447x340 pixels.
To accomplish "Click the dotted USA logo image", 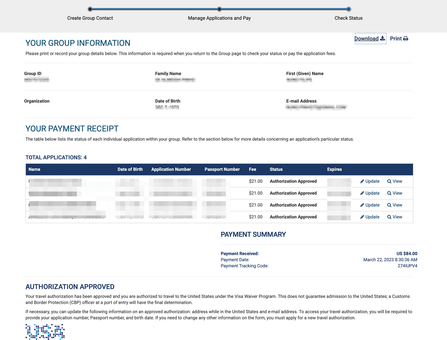I will point(45,332).
